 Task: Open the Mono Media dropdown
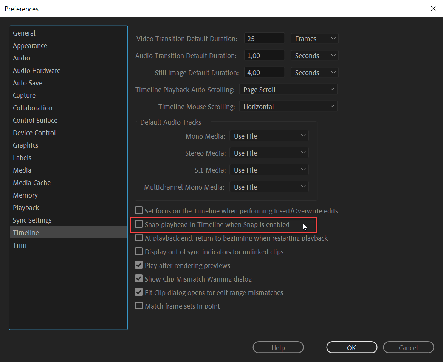coord(269,136)
